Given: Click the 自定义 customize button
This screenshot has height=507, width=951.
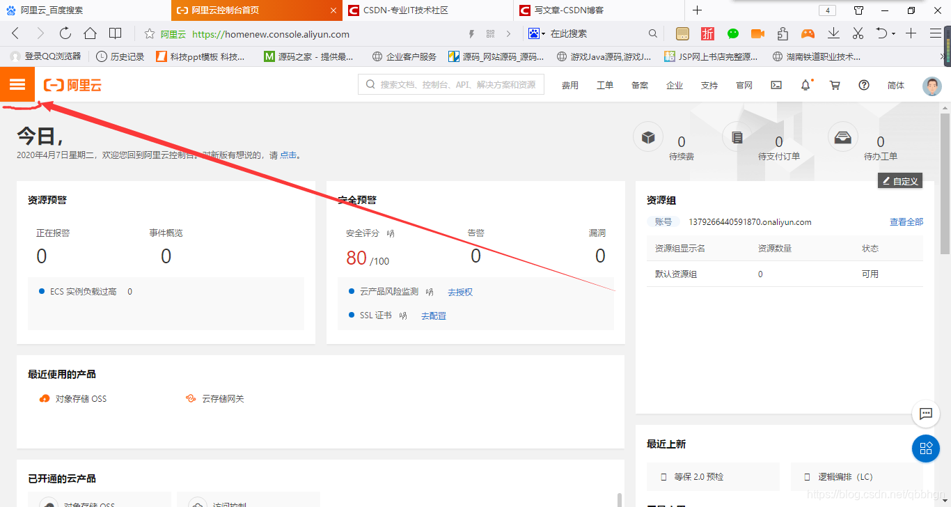Looking at the screenshot, I should pos(900,181).
